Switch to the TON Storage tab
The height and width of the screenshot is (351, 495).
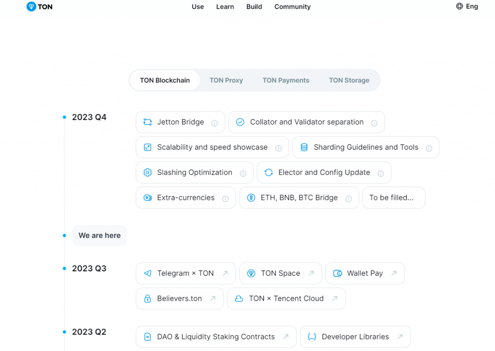click(x=349, y=81)
